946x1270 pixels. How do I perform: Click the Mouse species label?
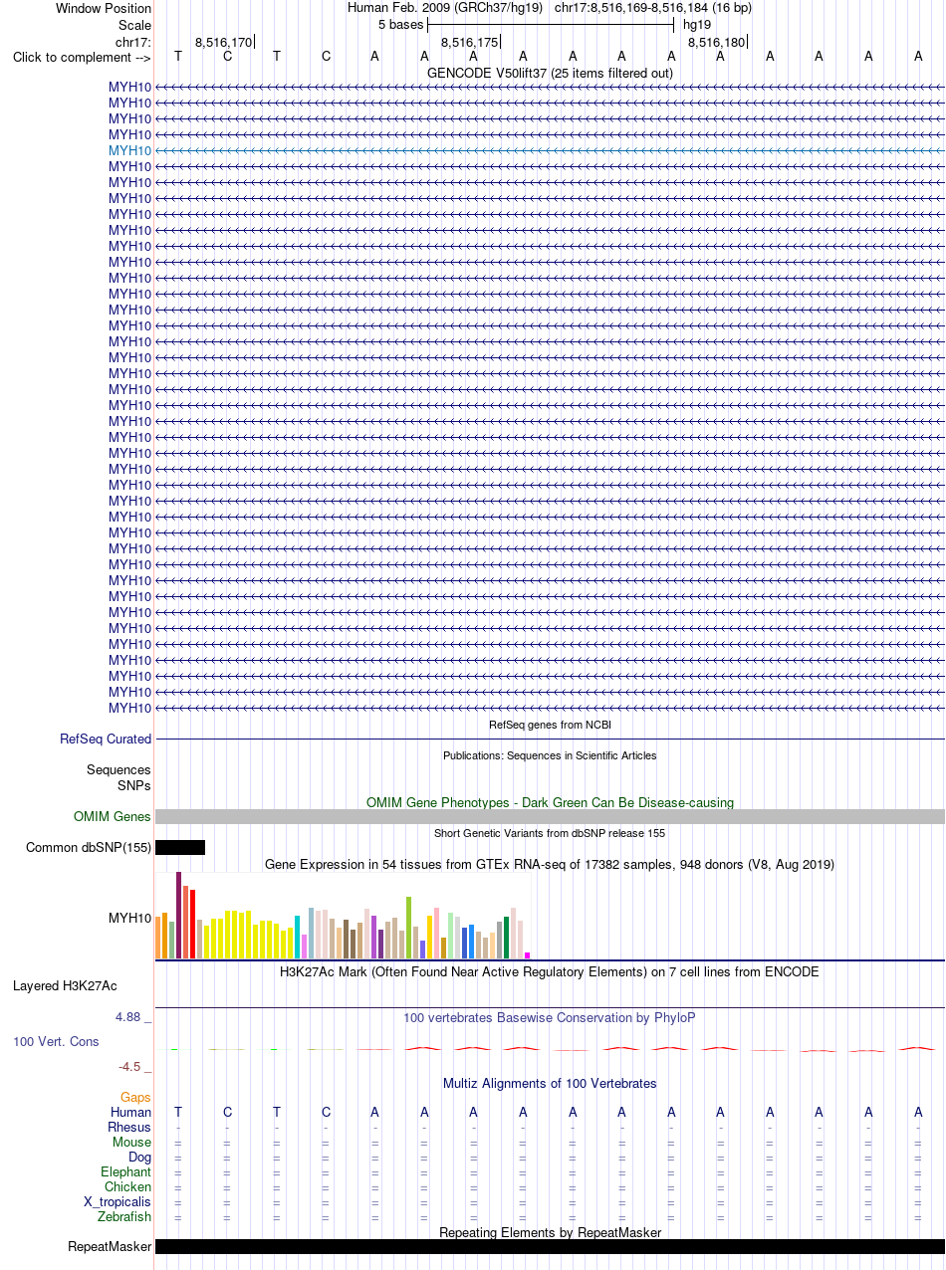(132, 1142)
